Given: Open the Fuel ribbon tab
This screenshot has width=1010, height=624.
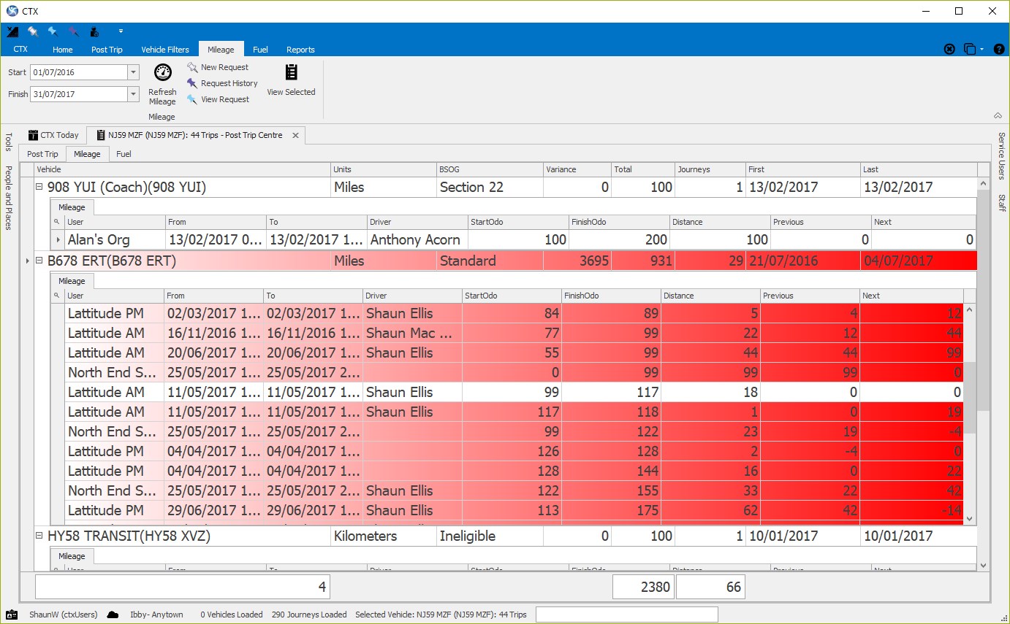Looking at the screenshot, I should coord(260,50).
